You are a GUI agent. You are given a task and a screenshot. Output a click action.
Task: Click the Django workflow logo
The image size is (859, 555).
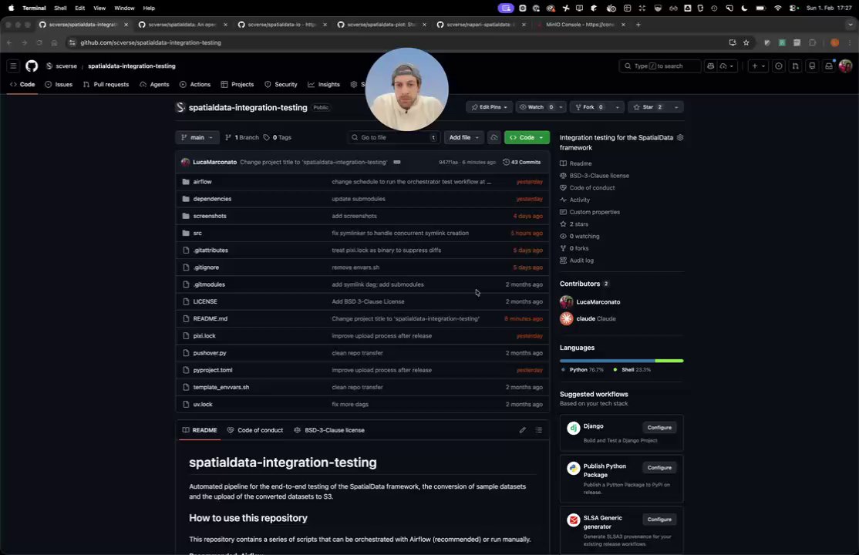click(573, 428)
